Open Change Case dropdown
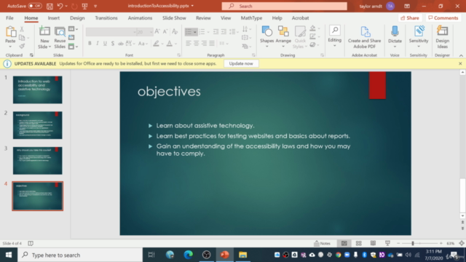 143,44
